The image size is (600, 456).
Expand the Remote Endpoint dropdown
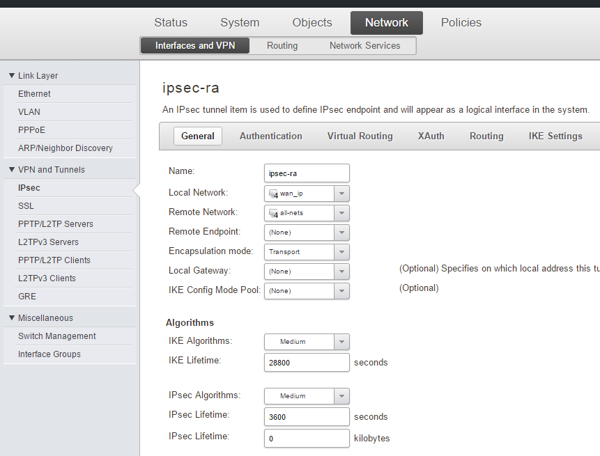341,233
